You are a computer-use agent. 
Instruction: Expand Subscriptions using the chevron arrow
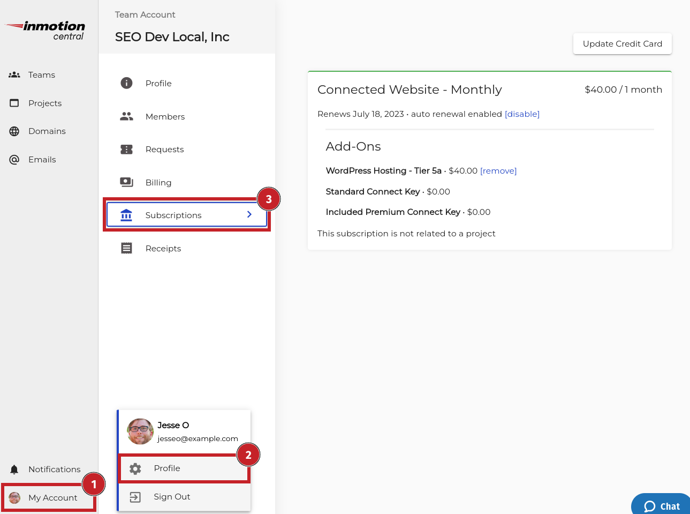pyautogui.click(x=249, y=214)
